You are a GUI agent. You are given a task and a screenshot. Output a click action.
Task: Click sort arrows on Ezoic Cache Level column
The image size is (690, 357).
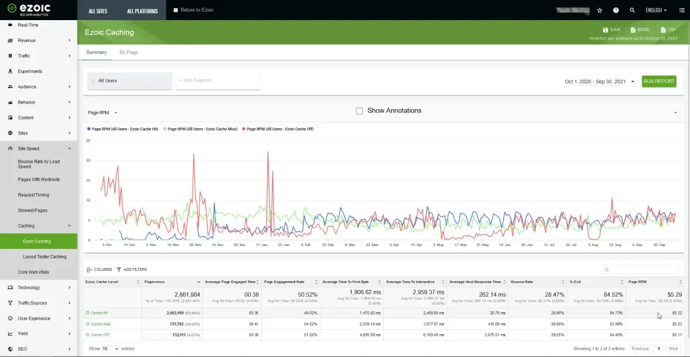click(138, 282)
